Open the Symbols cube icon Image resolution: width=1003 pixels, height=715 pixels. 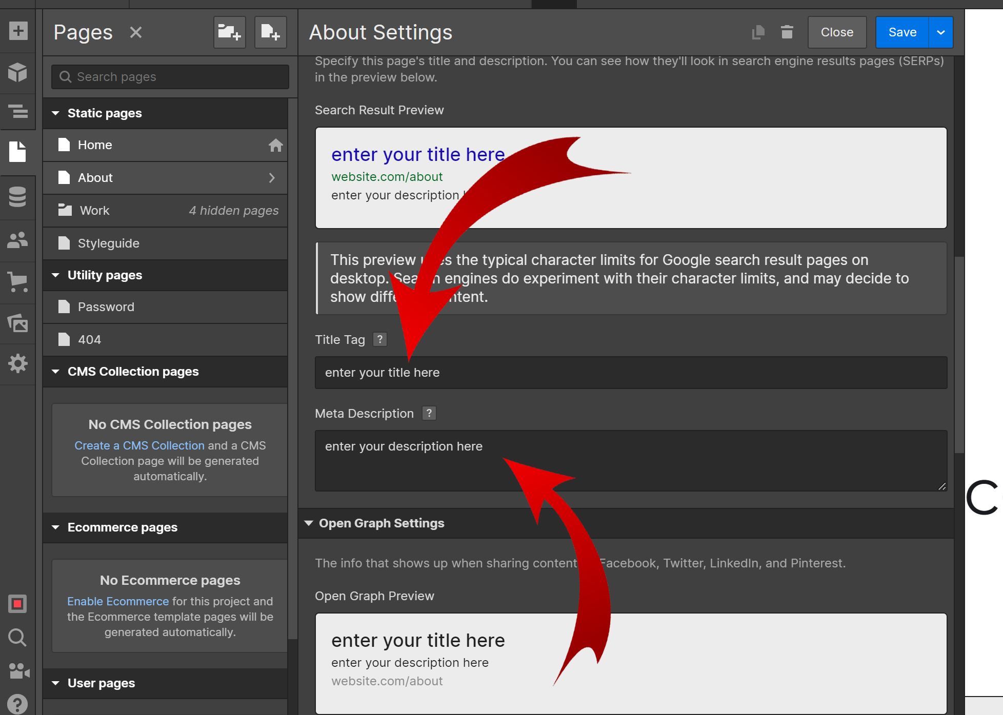18,72
